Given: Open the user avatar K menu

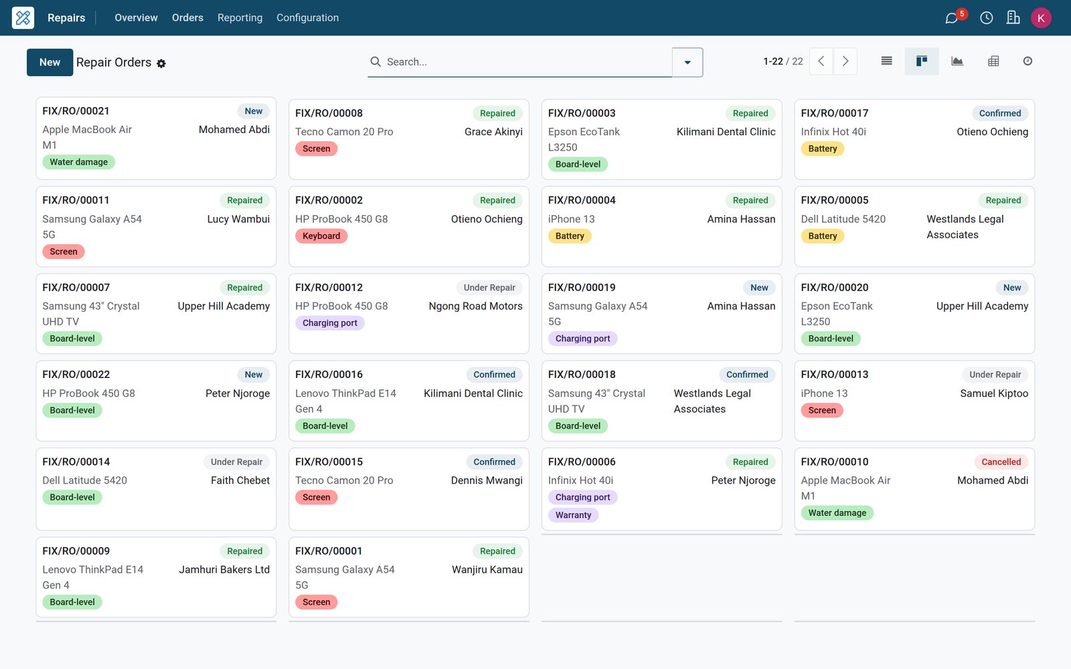Looking at the screenshot, I should tap(1041, 18).
